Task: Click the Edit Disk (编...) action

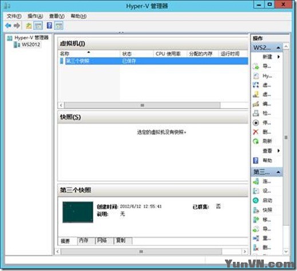Action: (x=267, y=104)
